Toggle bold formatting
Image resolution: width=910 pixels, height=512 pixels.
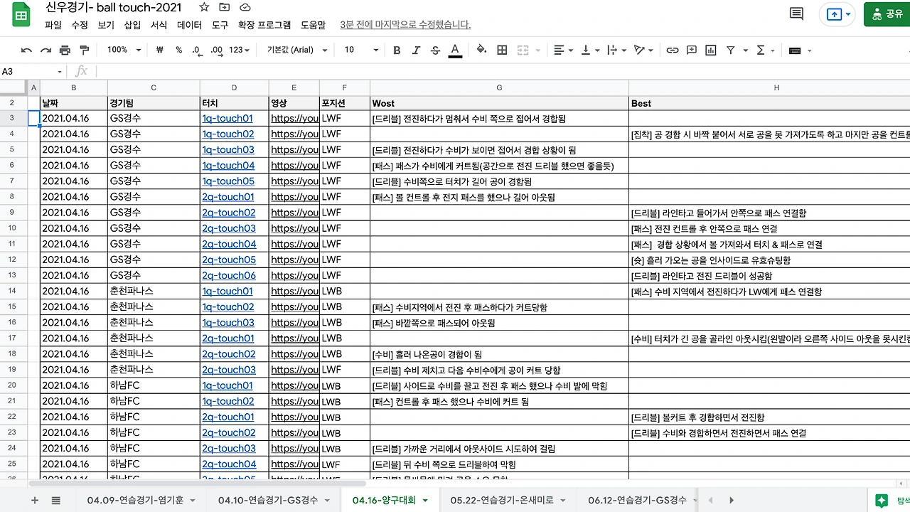tap(397, 50)
